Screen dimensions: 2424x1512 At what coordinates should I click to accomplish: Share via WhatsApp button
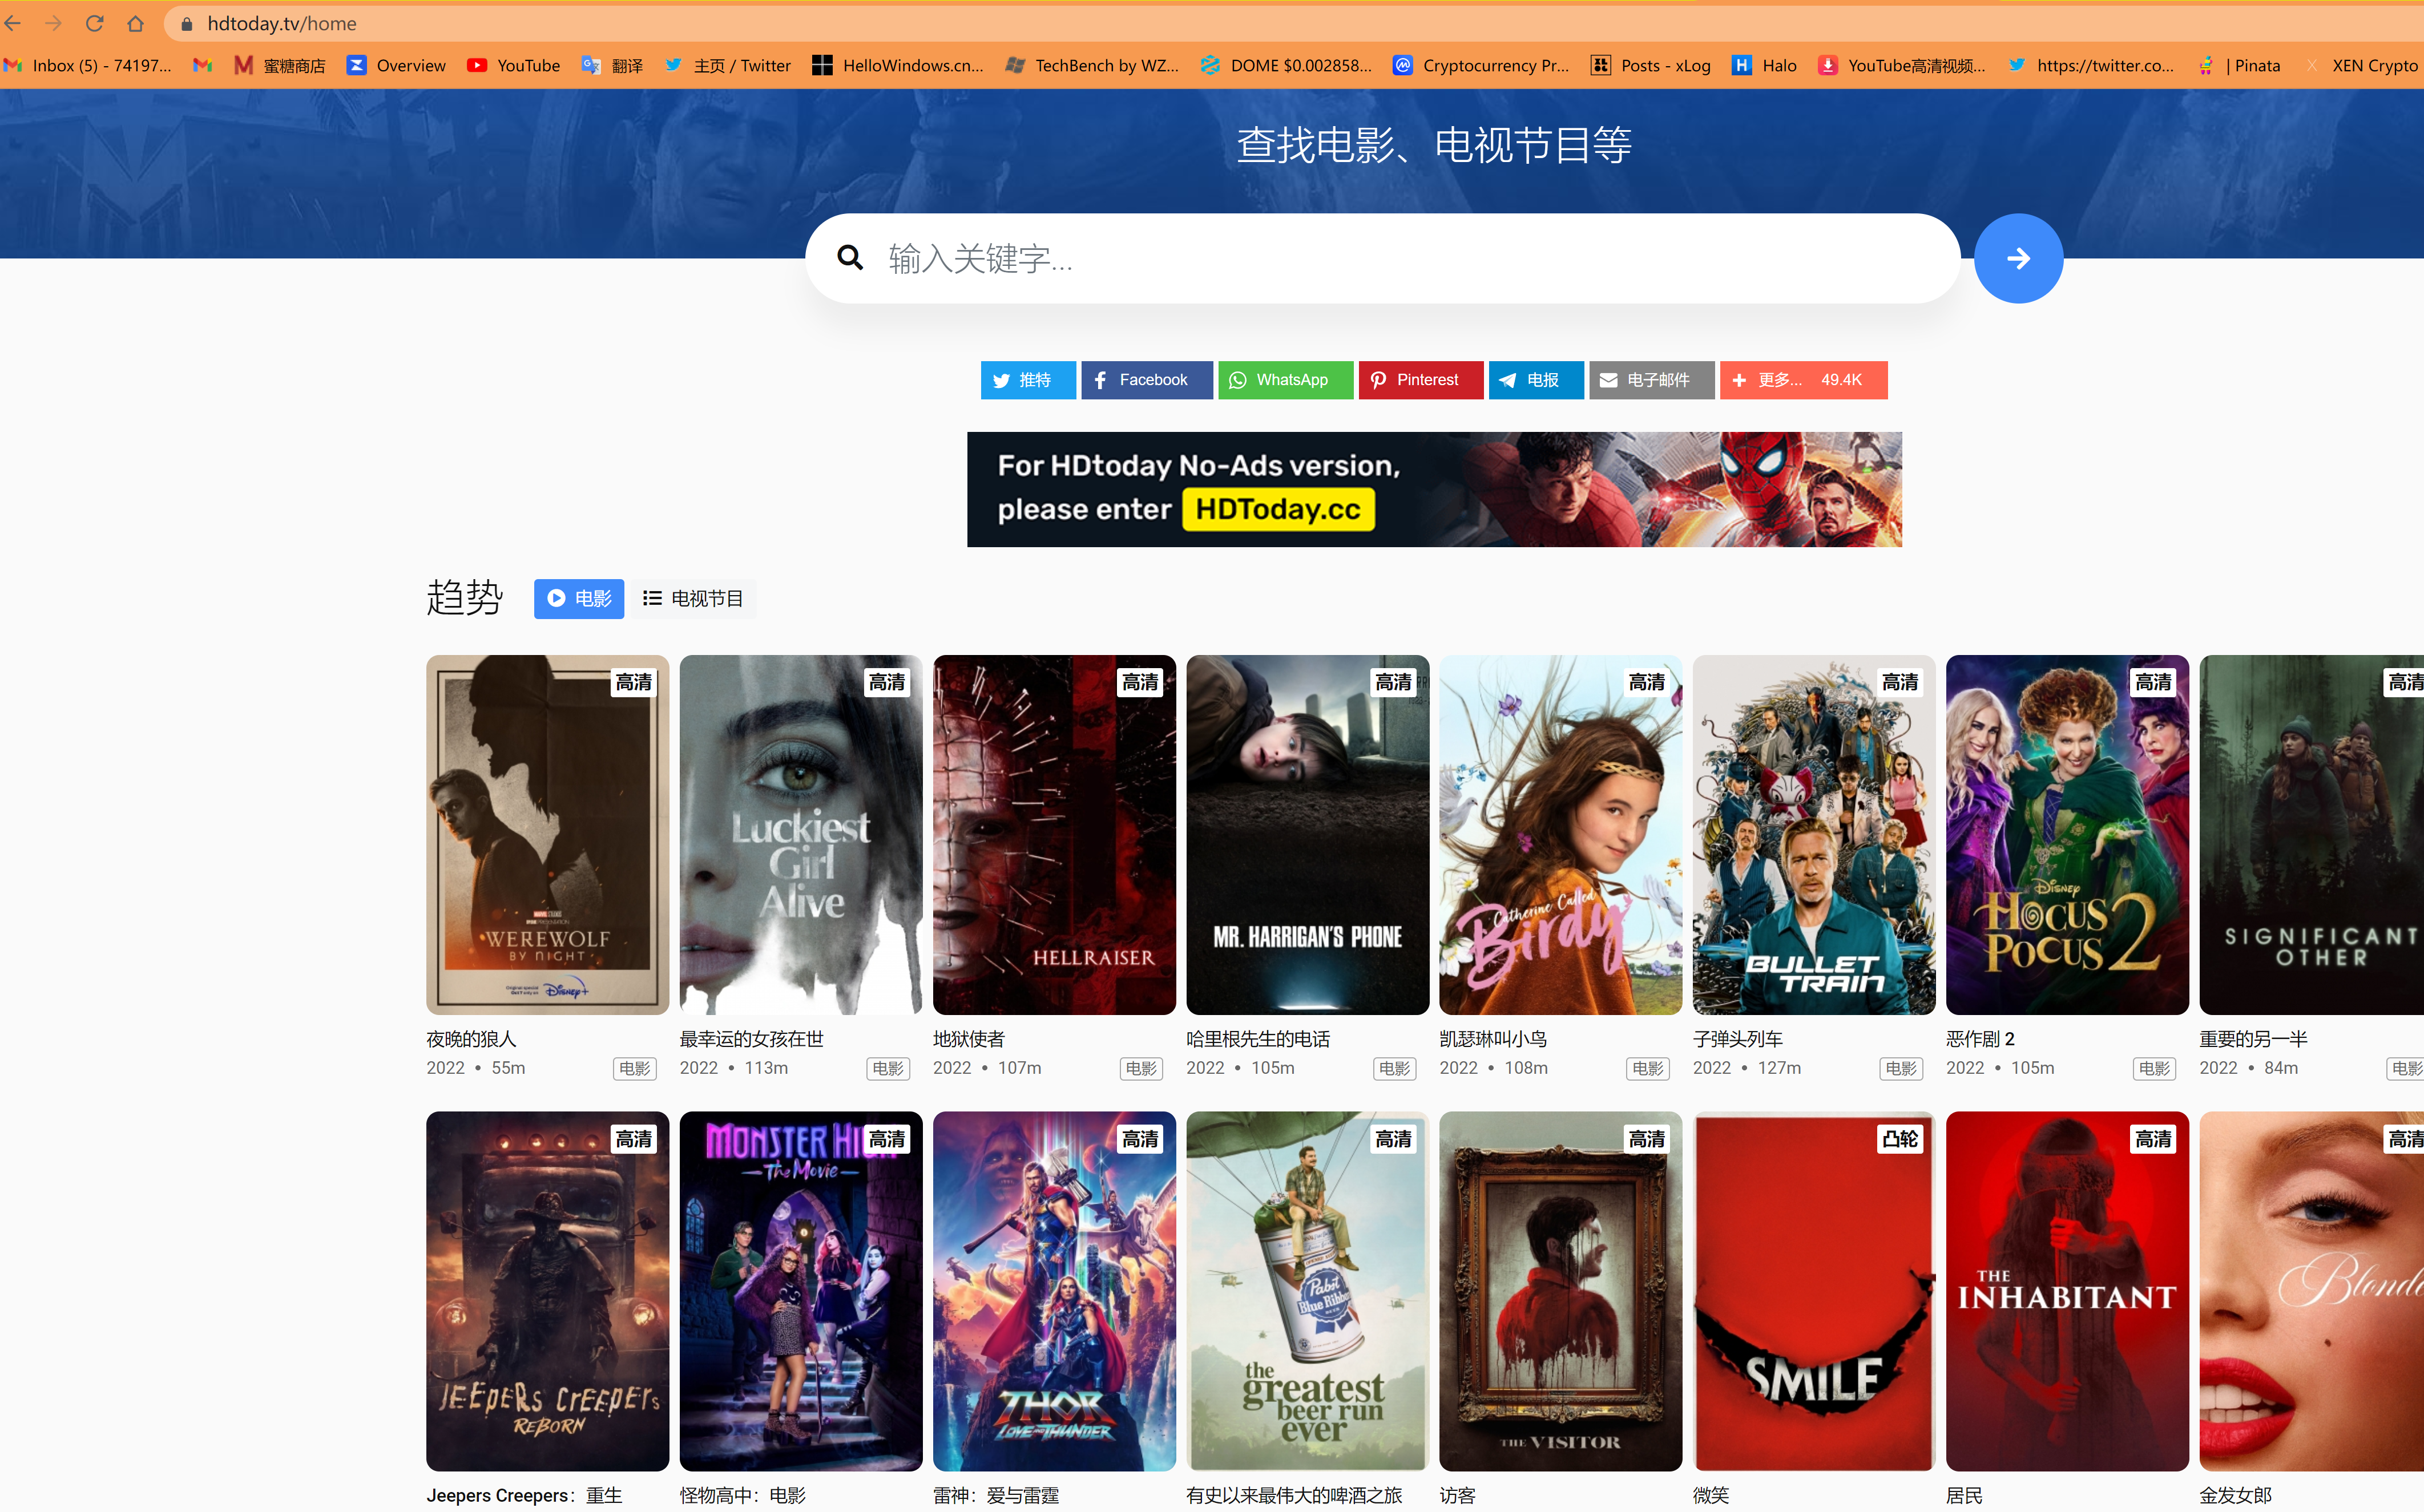(x=1285, y=380)
